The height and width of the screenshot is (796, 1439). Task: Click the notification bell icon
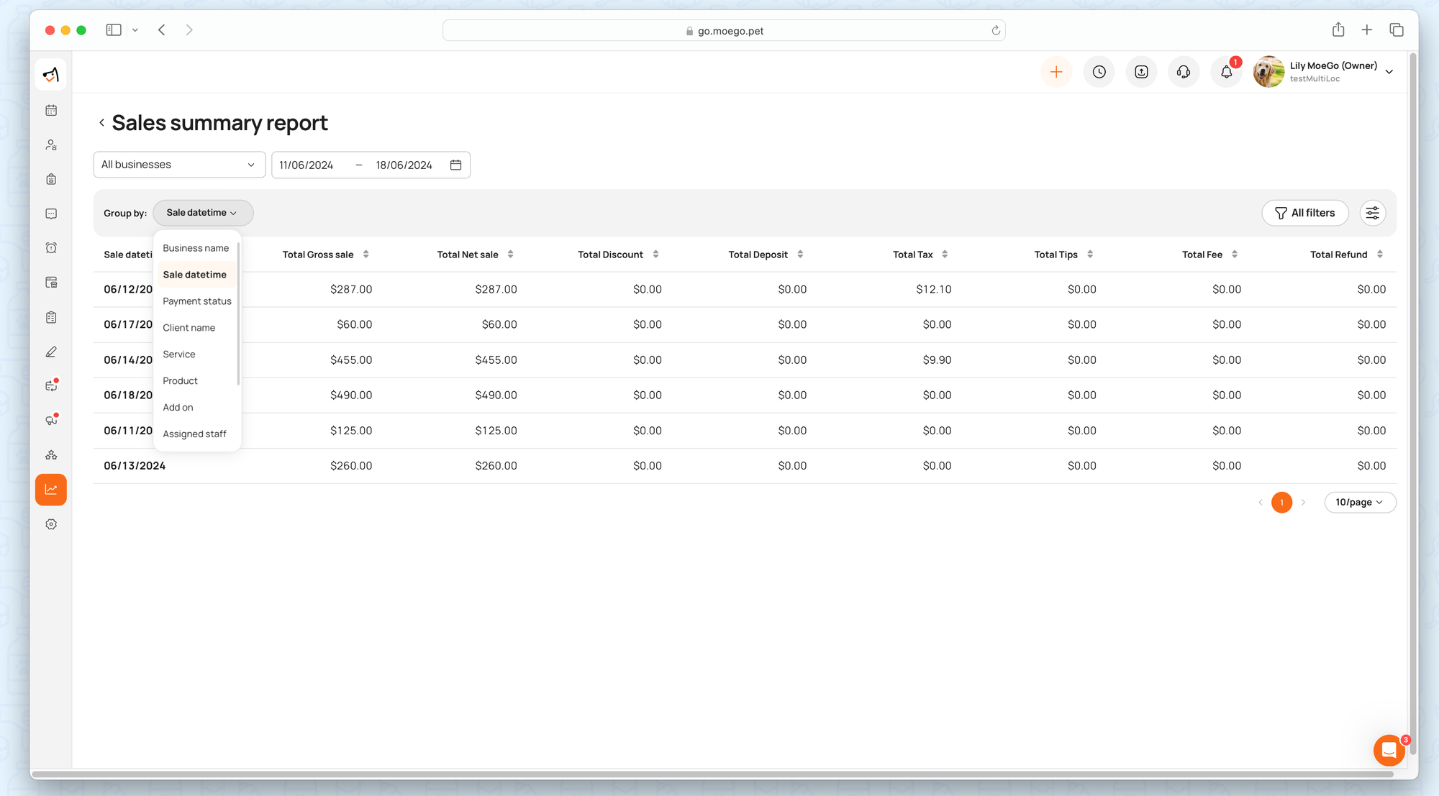1226,72
